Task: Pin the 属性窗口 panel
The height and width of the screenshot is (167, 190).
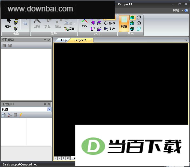Action: 45,104
